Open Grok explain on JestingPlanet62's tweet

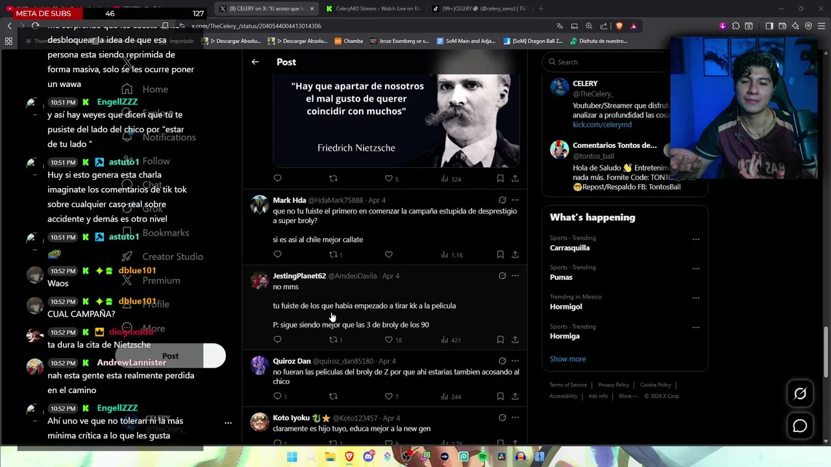(x=502, y=276)
